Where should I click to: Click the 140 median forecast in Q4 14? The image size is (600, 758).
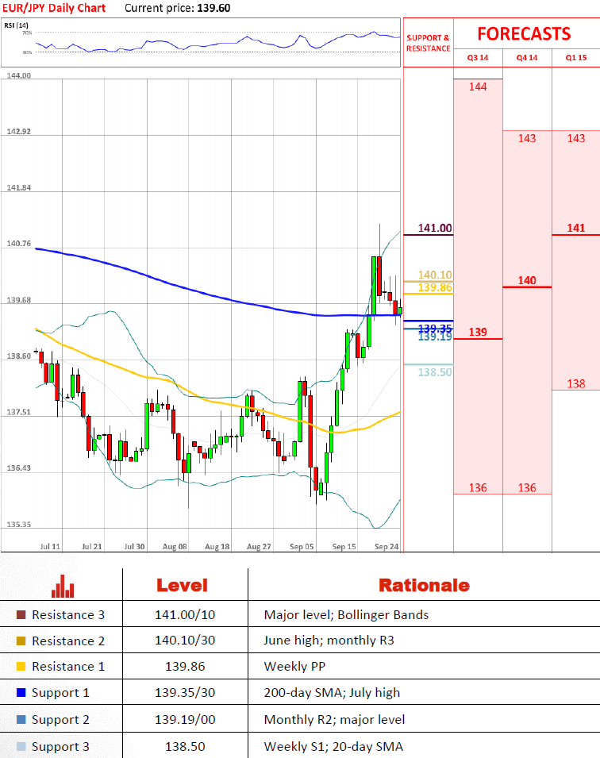point(527,280)
